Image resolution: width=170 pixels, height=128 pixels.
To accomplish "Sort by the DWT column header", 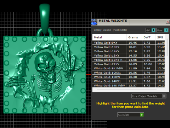I will click(149, 37).
